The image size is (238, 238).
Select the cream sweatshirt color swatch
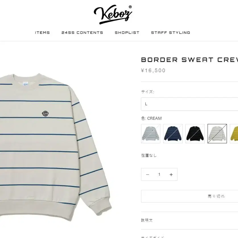click(x=217, y=134)
